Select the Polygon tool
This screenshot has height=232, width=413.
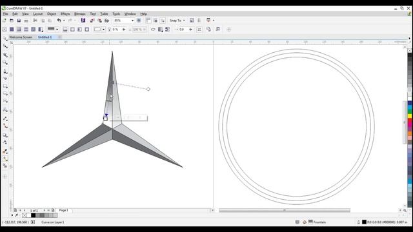(x=5, y=101)
